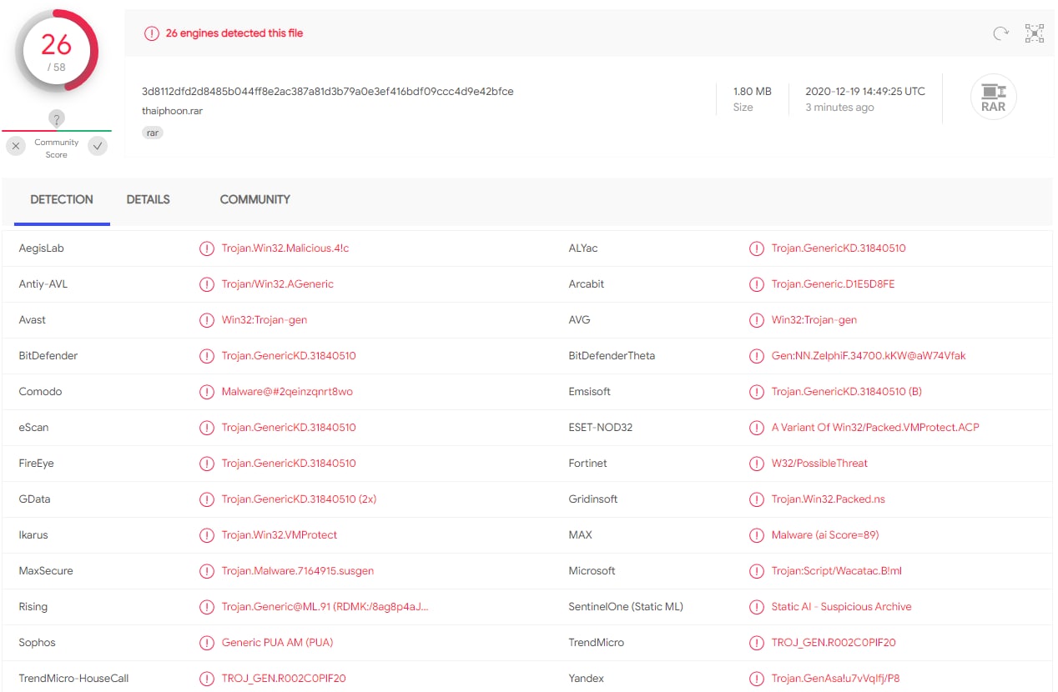This screenshot has height=692, width=1058.
Task: Select Fortinet result W32/PossibleThreat
Action: 819,464
